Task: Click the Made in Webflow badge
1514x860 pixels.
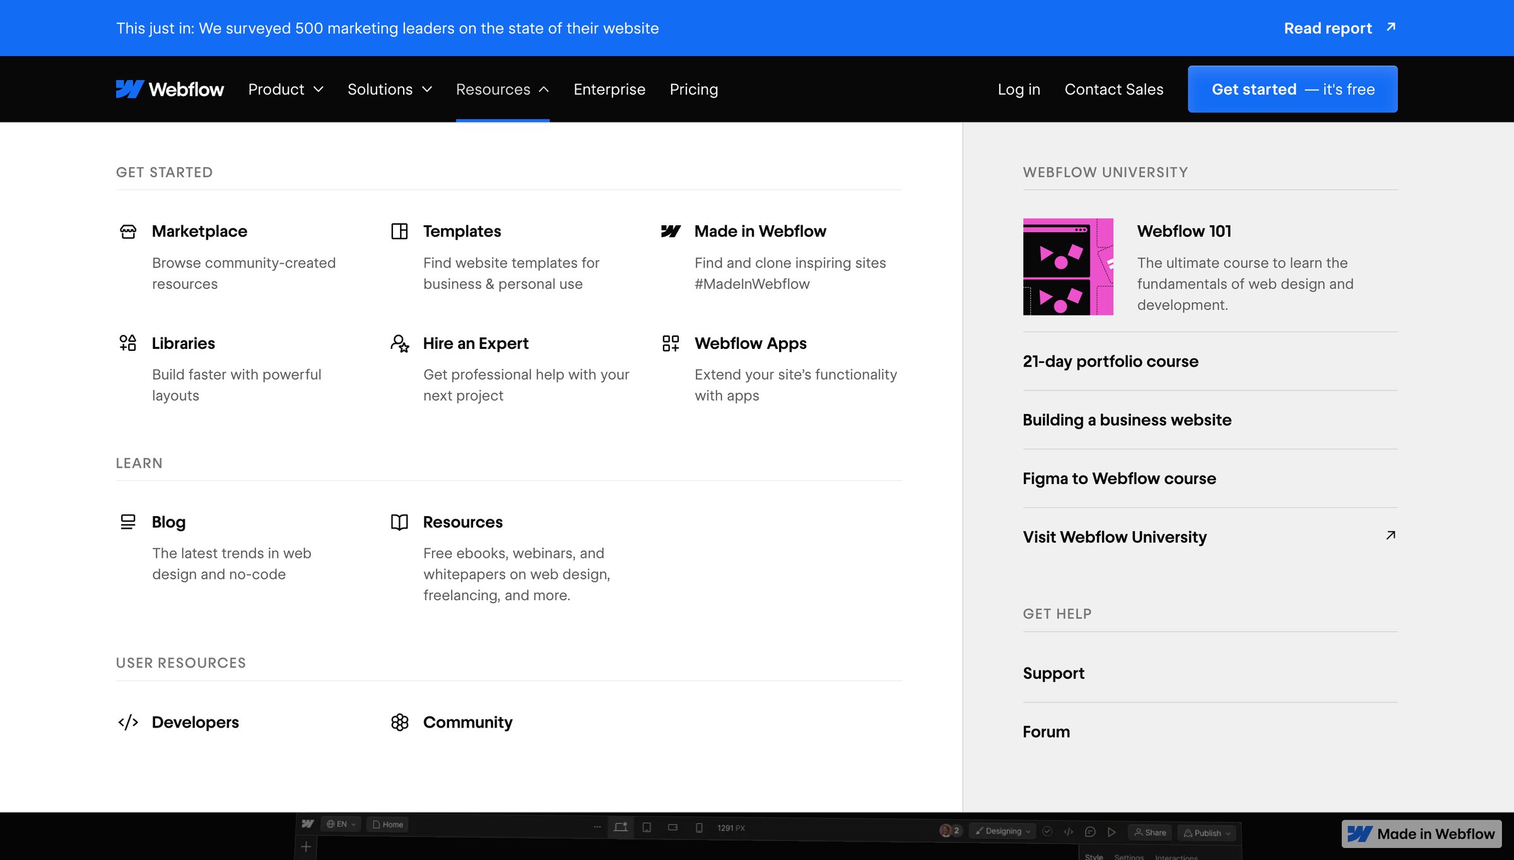Action: click(x=1421, y=833)
